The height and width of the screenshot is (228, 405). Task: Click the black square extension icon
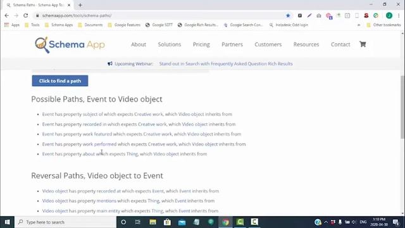[x=300, y=15]
